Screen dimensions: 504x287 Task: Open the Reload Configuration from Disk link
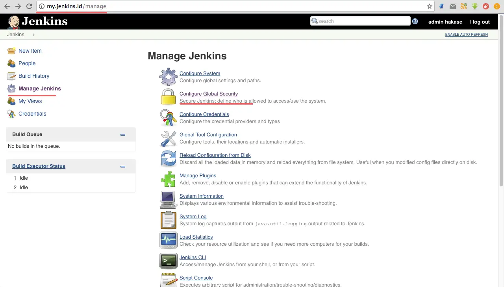pyautogui.click(x=215, y=155)
